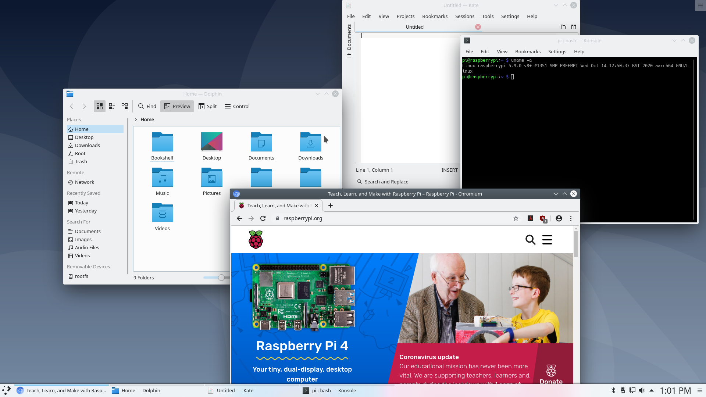706x397 pixels.
Task: Toggle INSERT mode in Kate status bar
Action: pos(449,170)
